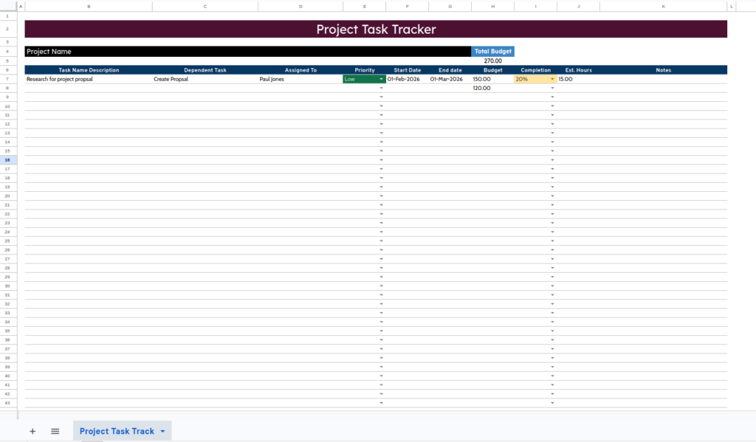756x442 pixels.
Task: Expand the Priority dropdown in row 30
Action: (x=381, y=286)
